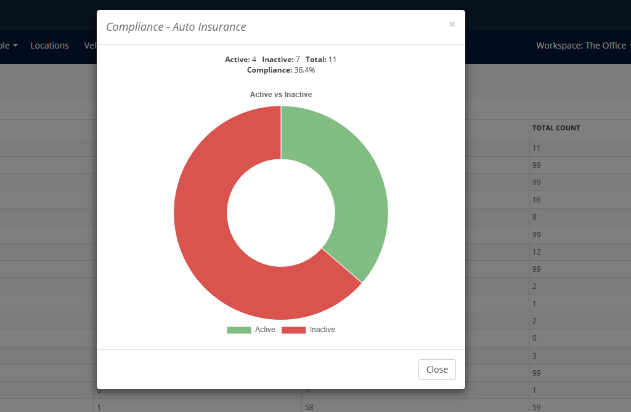
Task: Toggle the Active series via legend label
Action: click(265, 330)
